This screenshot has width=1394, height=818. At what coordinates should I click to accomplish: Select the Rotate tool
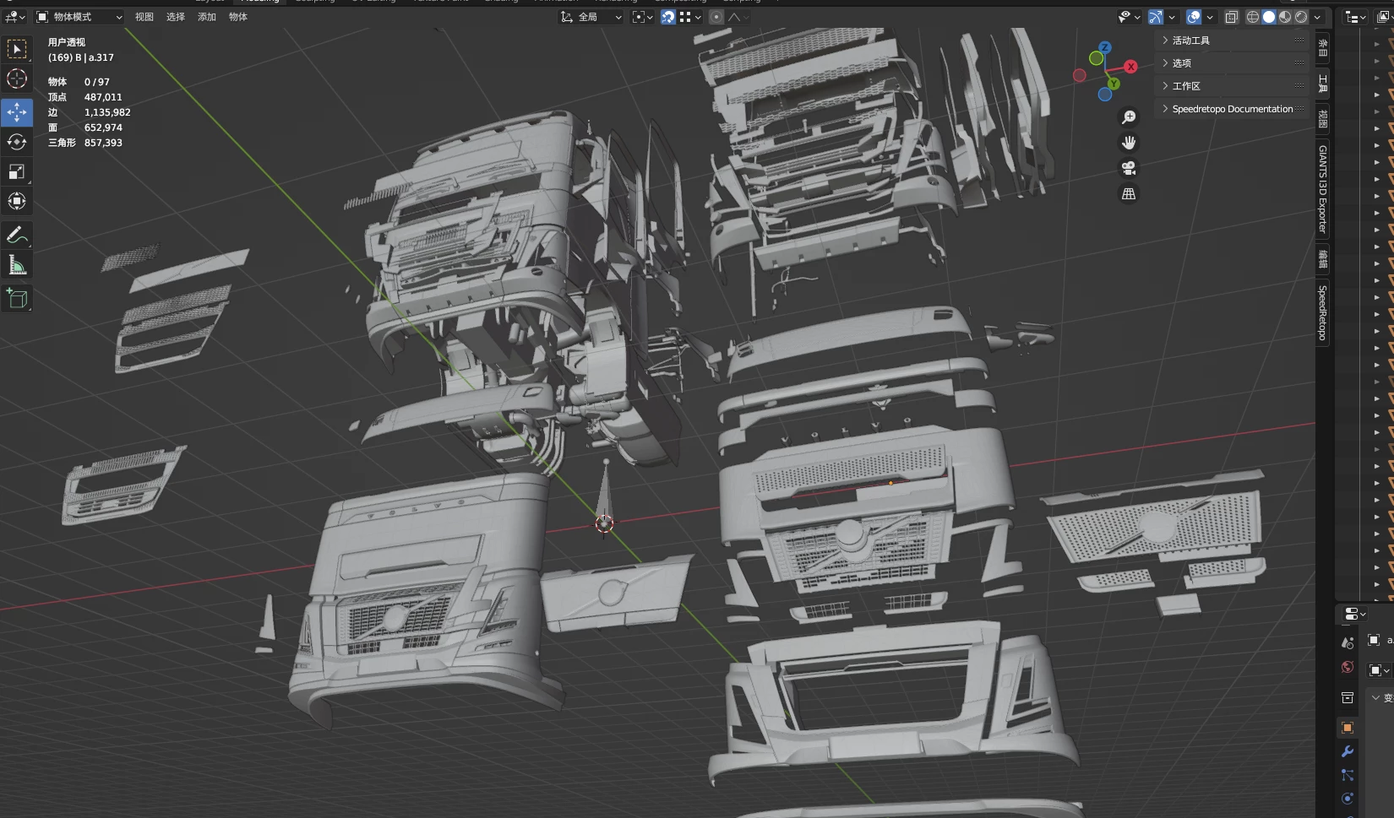coord(17,142)
